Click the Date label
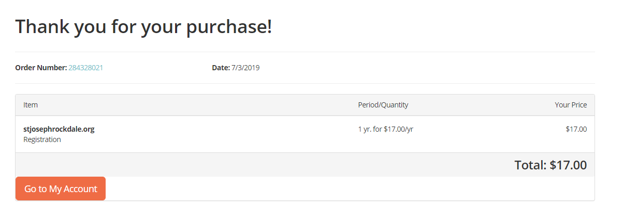Screen dimensions: 623x219 [220, 68]
